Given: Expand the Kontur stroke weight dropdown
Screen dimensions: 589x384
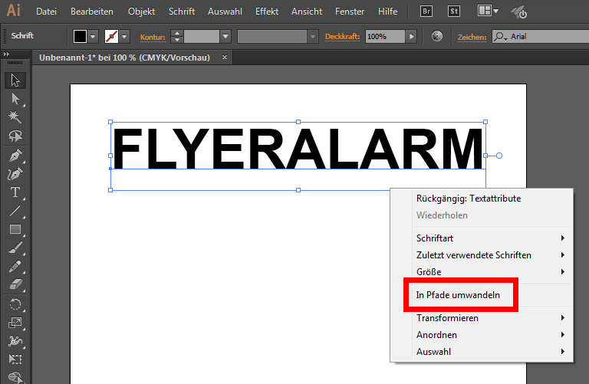Looking at the screenshot, I should 225,37.
